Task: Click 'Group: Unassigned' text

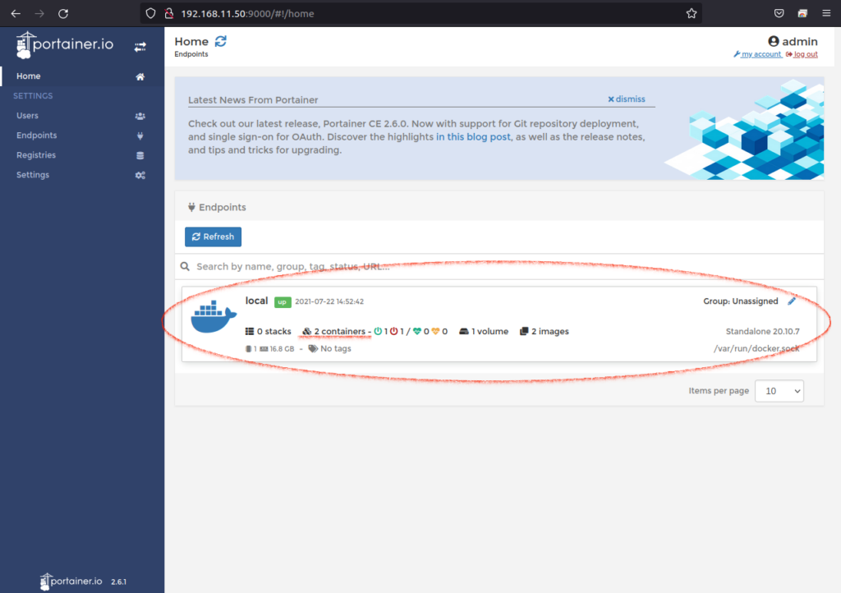Action: 741,301
